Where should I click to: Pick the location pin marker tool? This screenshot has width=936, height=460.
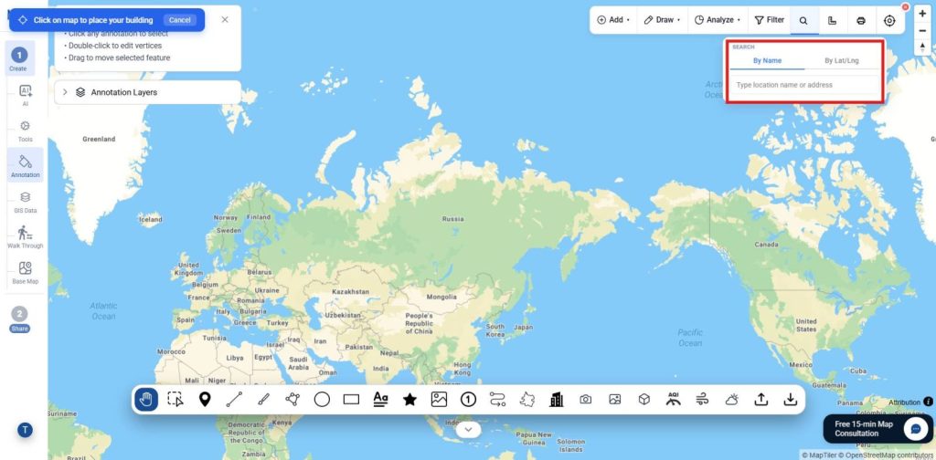pos(205,399)
